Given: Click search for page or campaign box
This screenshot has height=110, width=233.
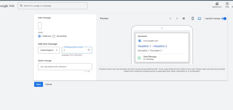Looking at the screenshot, I should pos(53,6).
